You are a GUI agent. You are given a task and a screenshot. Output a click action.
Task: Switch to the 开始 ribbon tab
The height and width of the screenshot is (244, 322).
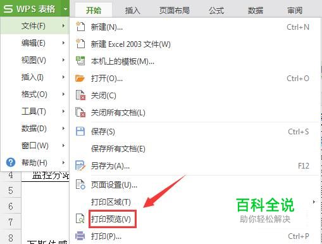(x=94, y=10)
